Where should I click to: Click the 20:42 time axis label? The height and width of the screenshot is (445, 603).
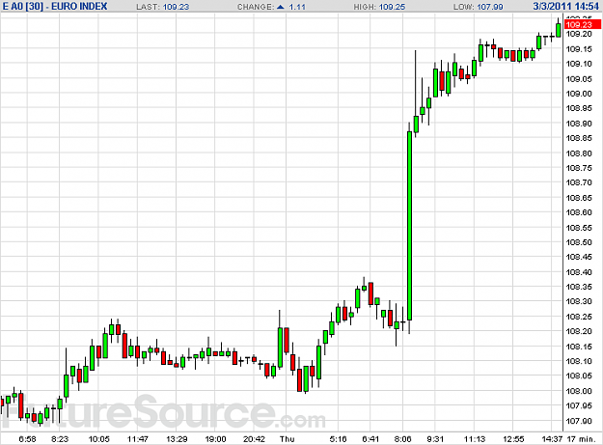tap(254, 439)
